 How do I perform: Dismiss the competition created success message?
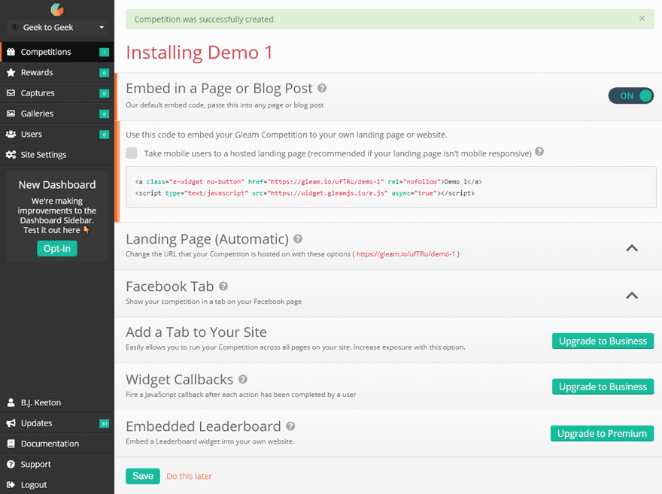click(x=642, y=19)
